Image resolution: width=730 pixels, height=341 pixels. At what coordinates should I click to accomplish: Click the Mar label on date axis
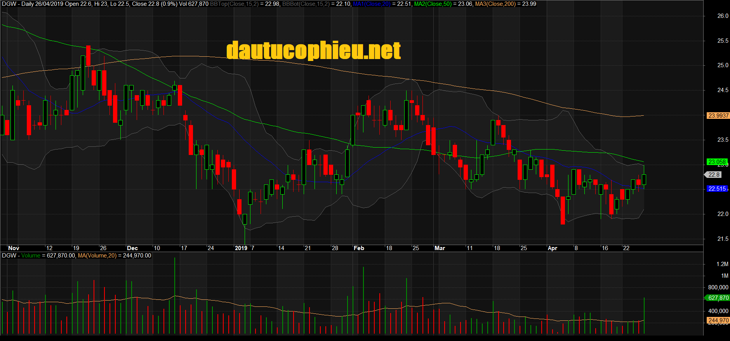(x=440, y=248)
